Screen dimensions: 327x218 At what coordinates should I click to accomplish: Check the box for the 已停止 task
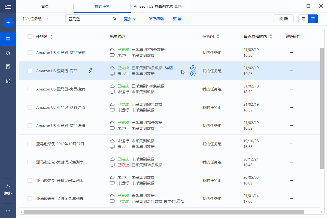[30, 162]
